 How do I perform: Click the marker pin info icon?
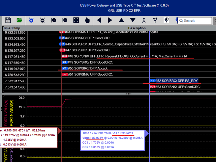point(167,20)
